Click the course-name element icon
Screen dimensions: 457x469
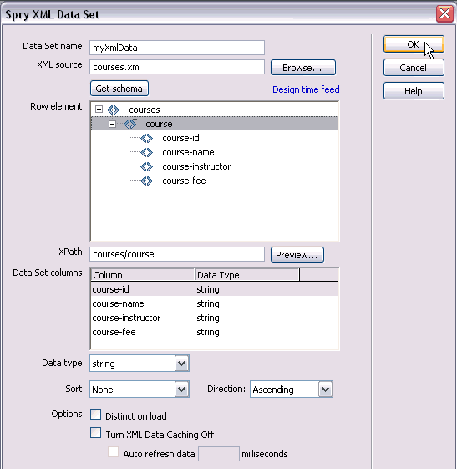146,152
